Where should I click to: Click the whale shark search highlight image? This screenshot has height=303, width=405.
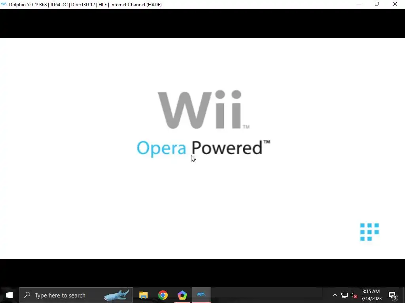point(117,295)
